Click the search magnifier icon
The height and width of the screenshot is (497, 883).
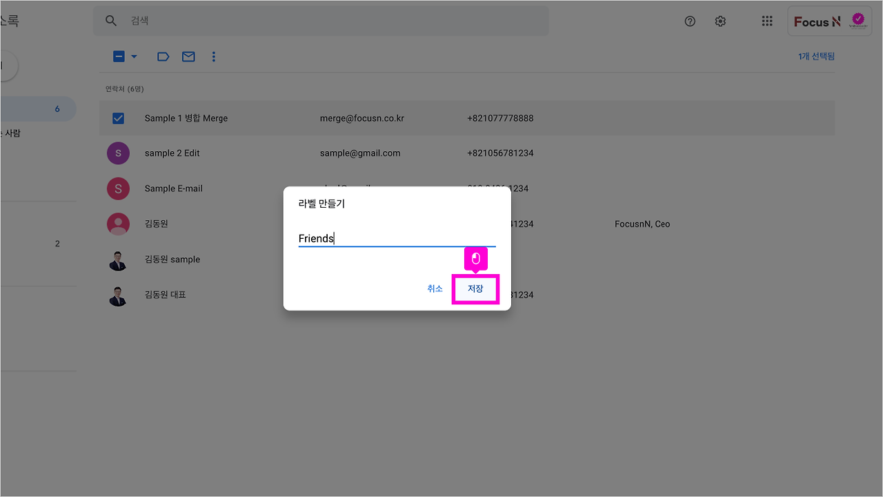click(x=111, y=21)
